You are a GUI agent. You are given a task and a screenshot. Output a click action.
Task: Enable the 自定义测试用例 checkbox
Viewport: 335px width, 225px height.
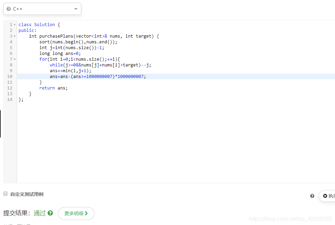(5, 193)
